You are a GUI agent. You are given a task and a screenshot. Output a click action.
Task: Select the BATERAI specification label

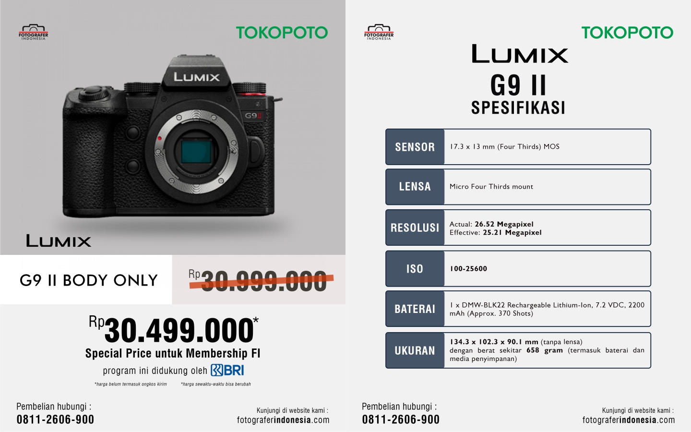click(415, 309)
